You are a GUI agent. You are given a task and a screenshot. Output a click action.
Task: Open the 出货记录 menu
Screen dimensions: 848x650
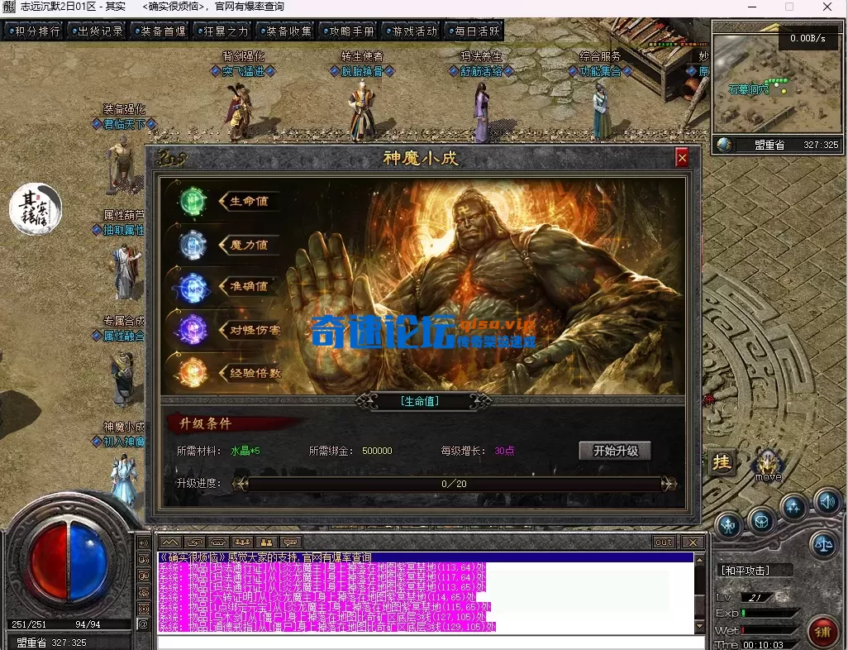click(97, 31)
